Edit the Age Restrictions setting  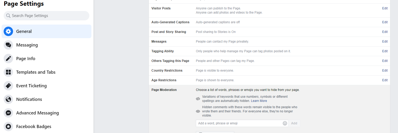point(385,80)
